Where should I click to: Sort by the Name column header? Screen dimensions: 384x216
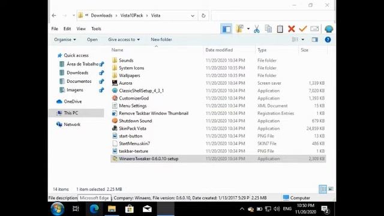tap(118, 50)
